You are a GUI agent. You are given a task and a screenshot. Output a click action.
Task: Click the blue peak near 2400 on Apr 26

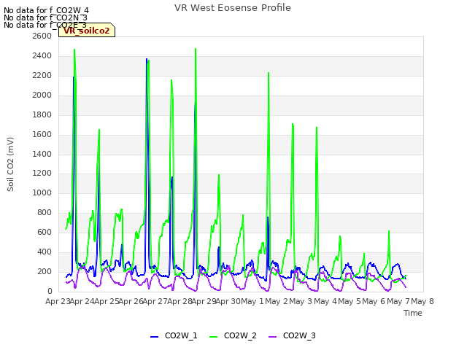coord(147,59)
